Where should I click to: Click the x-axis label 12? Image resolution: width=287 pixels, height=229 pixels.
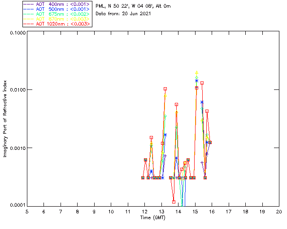pyautogui.click(x=144, y=212)
